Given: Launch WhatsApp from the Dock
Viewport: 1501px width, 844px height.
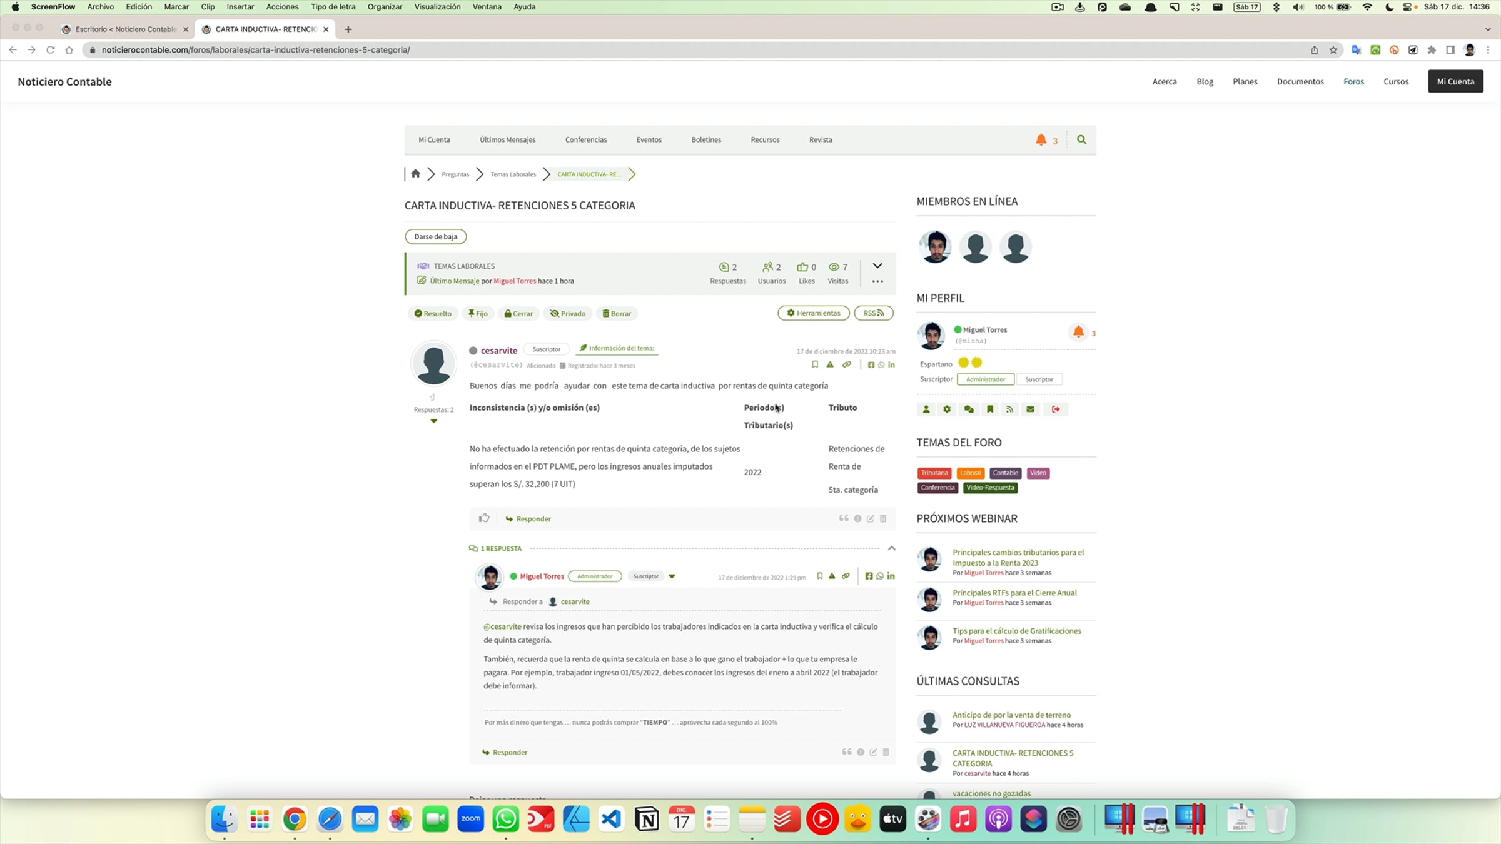Looking at the screenshot, I should [505, 819].
